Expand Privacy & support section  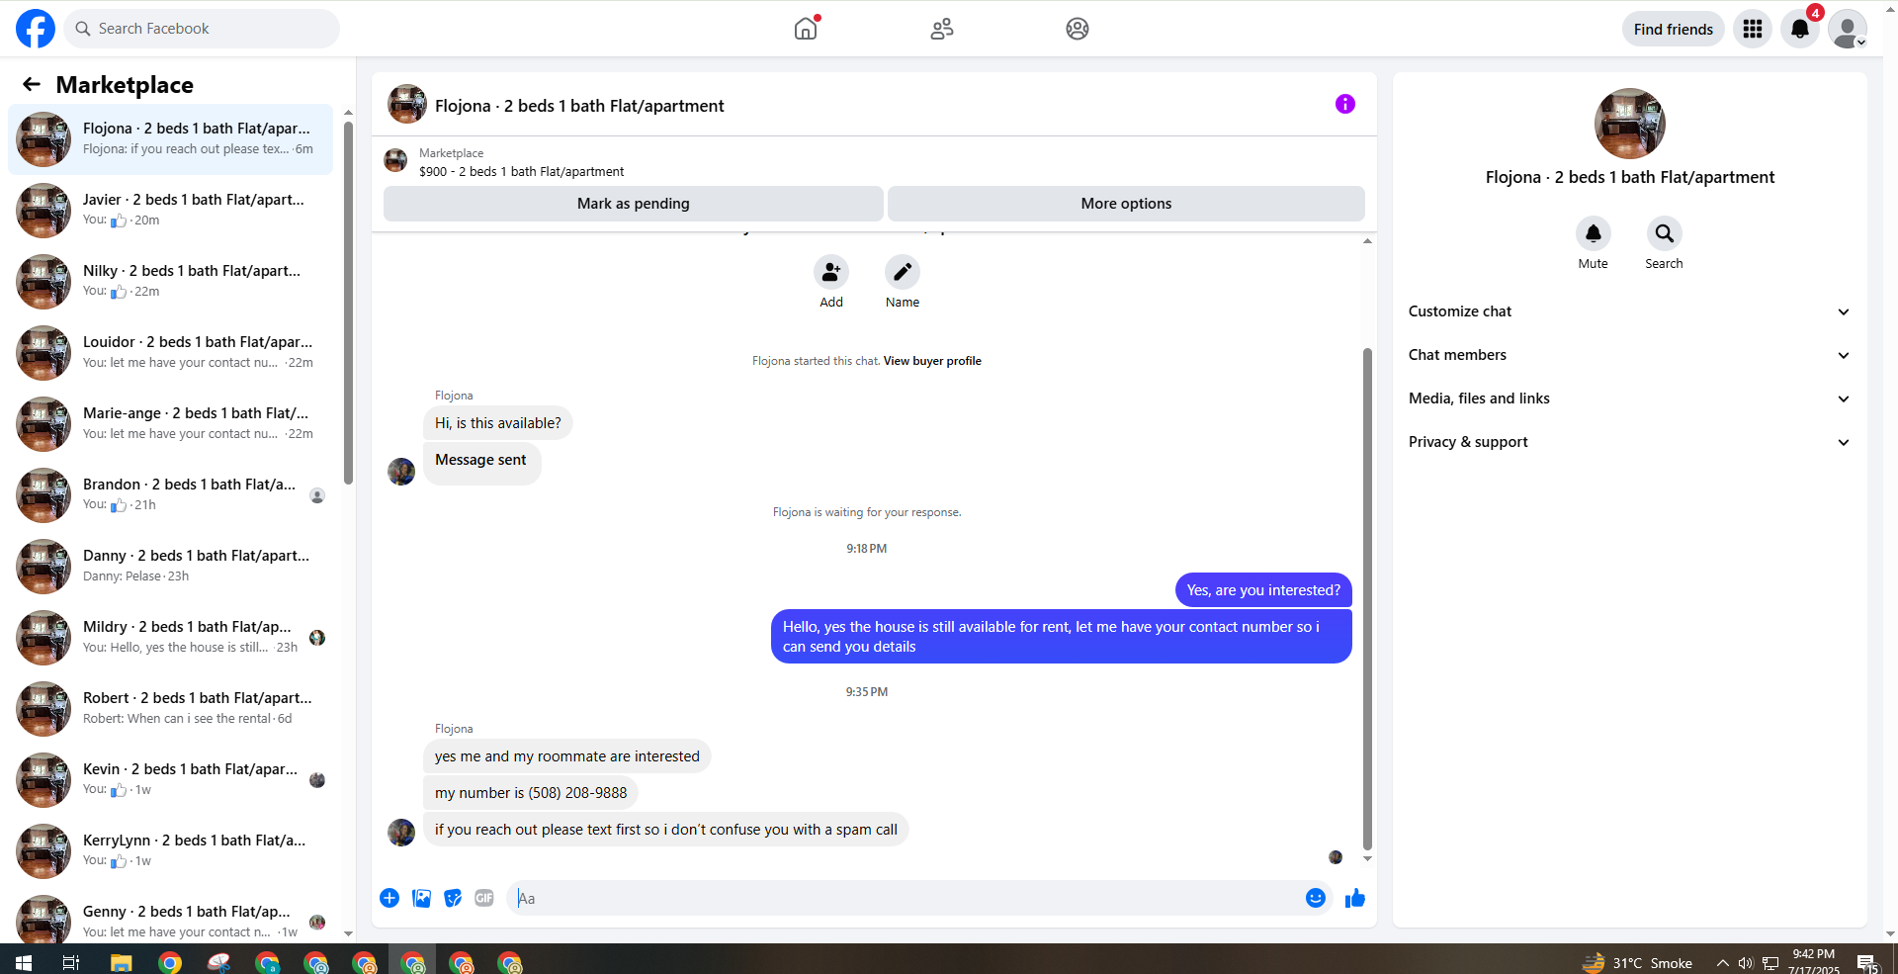[x=1629, y=442]
